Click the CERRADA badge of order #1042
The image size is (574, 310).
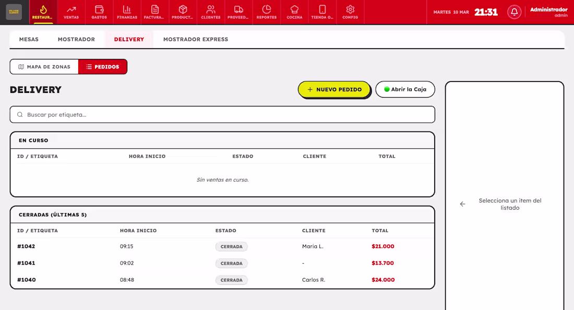(x=231, y=247)
